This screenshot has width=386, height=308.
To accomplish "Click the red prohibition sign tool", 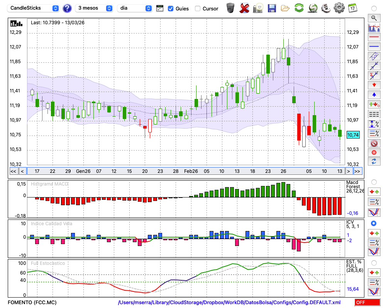I will click(x=374, y=143).
